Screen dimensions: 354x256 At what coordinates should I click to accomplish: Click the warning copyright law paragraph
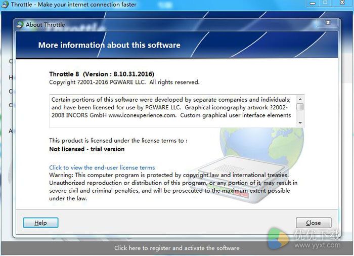pos(173,187)
